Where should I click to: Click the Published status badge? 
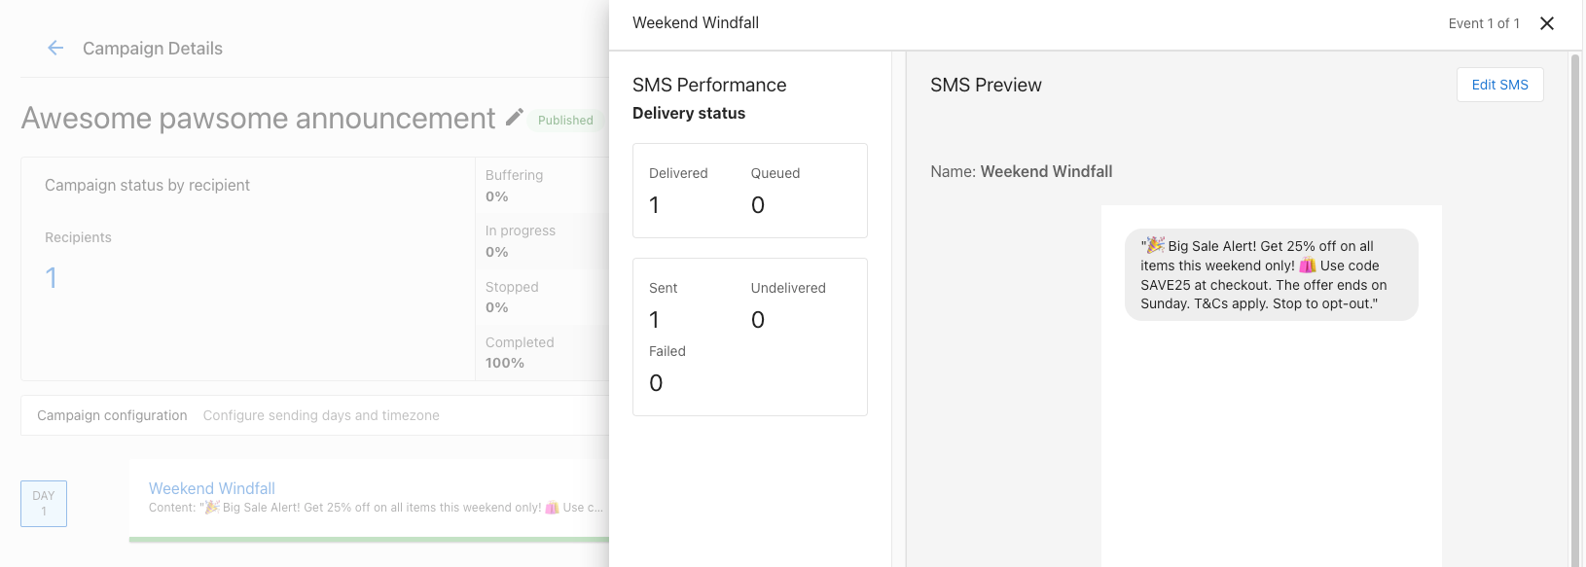[x=565, y=120]
